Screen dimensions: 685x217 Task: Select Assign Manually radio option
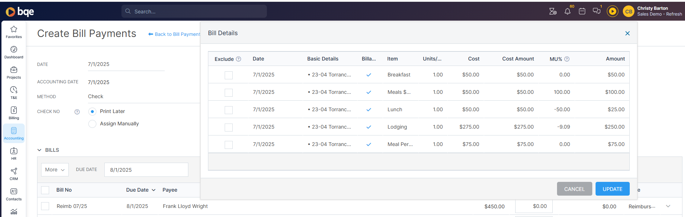[93, 124]
